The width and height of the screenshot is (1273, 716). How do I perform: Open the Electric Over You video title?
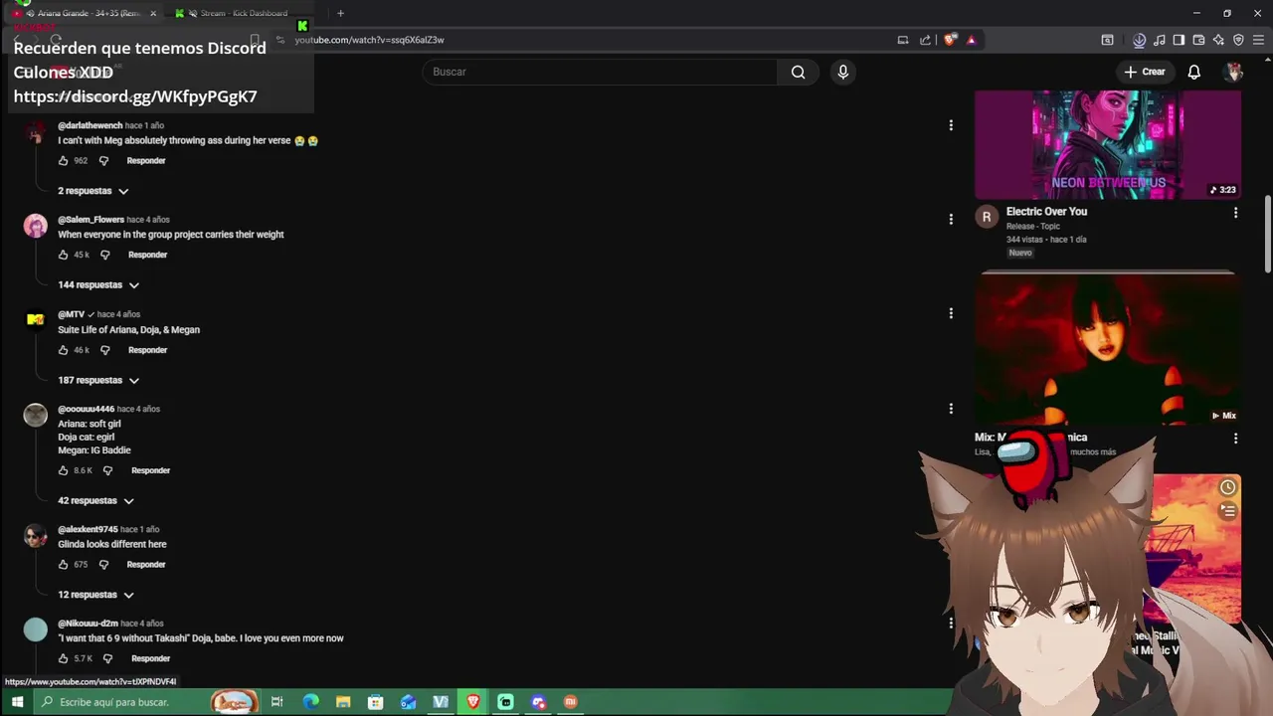pyautogui.click(x=1046, y=212)
